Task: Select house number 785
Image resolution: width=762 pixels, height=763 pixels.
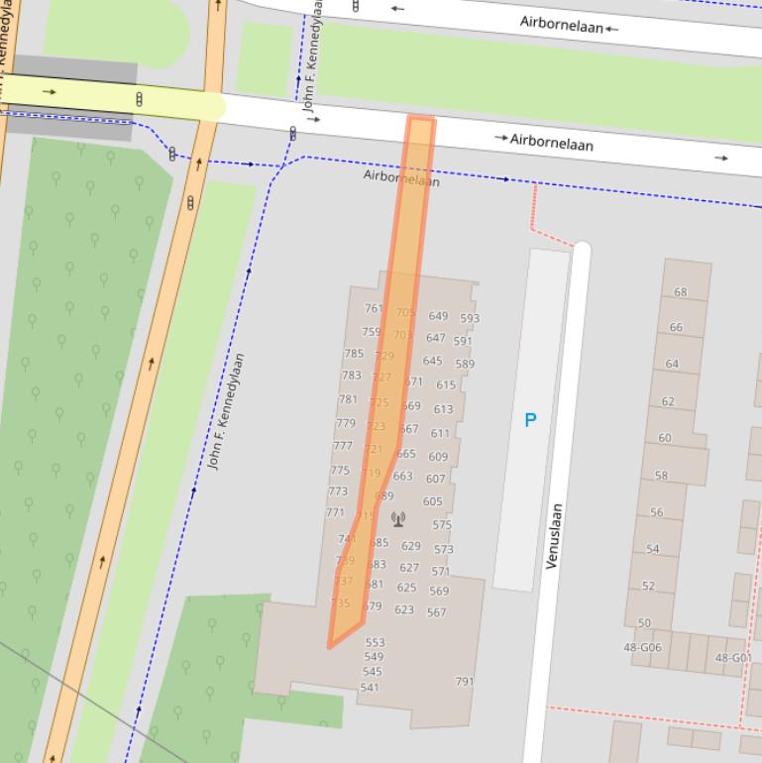Action: coord(354,354)
